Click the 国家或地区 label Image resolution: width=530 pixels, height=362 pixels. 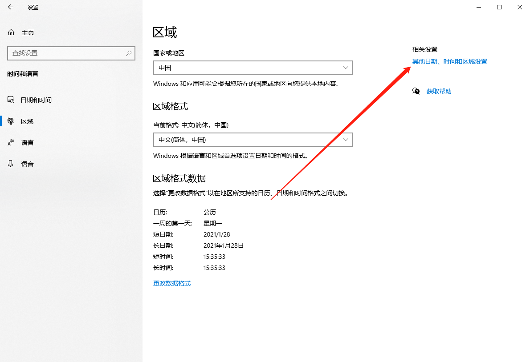[x=169, y=53]
